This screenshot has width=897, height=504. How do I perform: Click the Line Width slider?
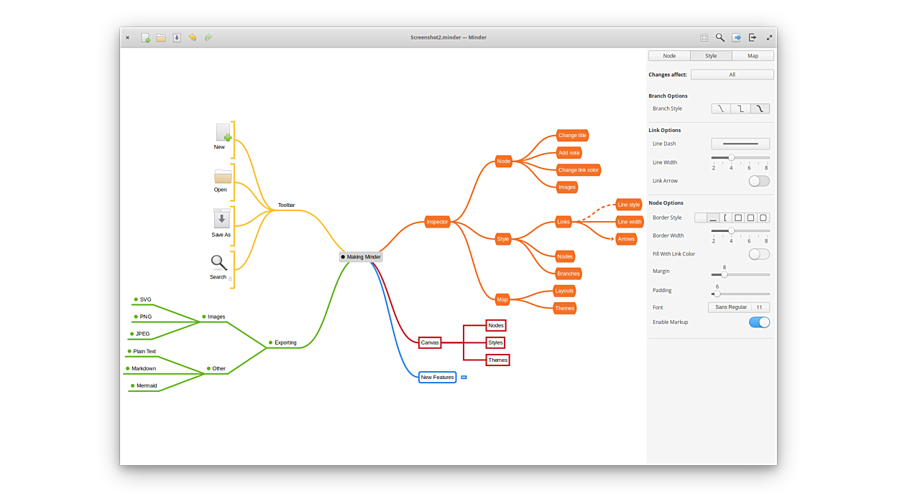click(x=740, y=157)
